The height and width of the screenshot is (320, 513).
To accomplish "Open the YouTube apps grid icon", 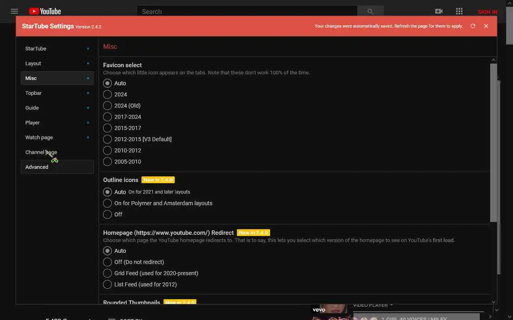I will pyautogui.click(x=459, y=11).
